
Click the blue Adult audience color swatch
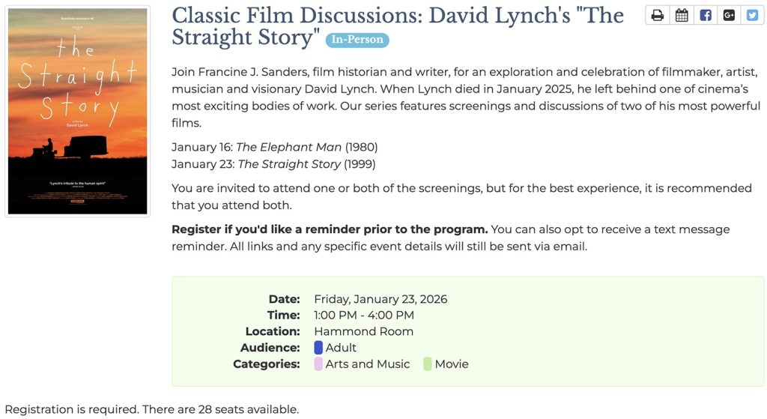click(318, 348)
